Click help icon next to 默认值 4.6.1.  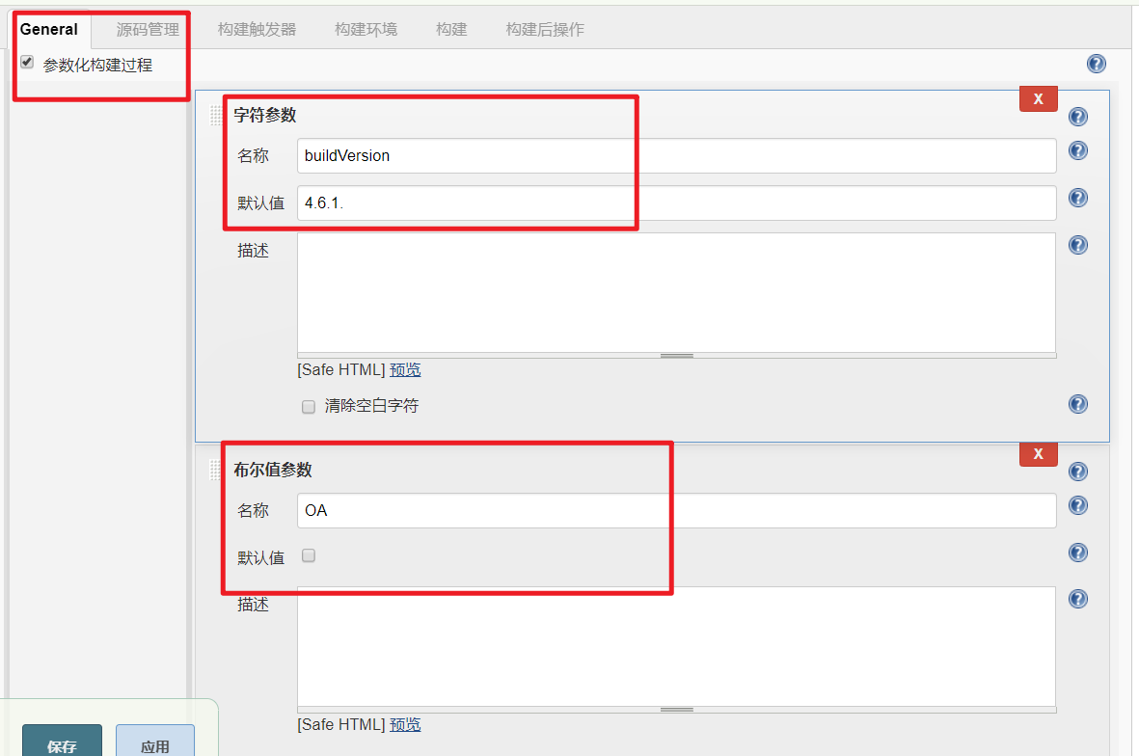coord(1077,198)
